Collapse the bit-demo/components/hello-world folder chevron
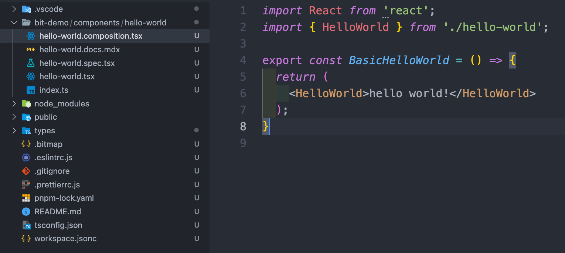 (x=14, y=23)
